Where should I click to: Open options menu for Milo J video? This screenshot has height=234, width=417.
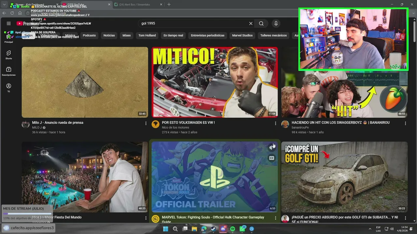point(146,123)
